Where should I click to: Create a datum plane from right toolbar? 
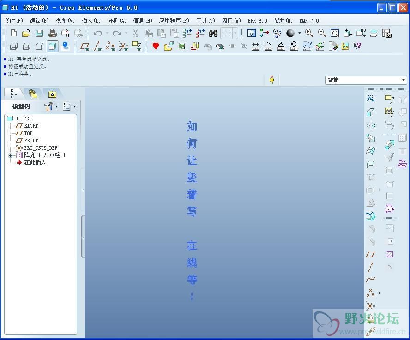(370, 254)
